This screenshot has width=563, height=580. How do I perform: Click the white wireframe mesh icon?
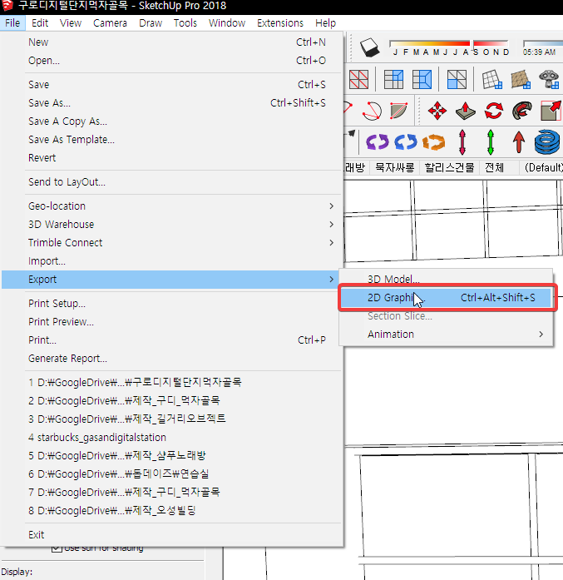click(x=492, y=80)
